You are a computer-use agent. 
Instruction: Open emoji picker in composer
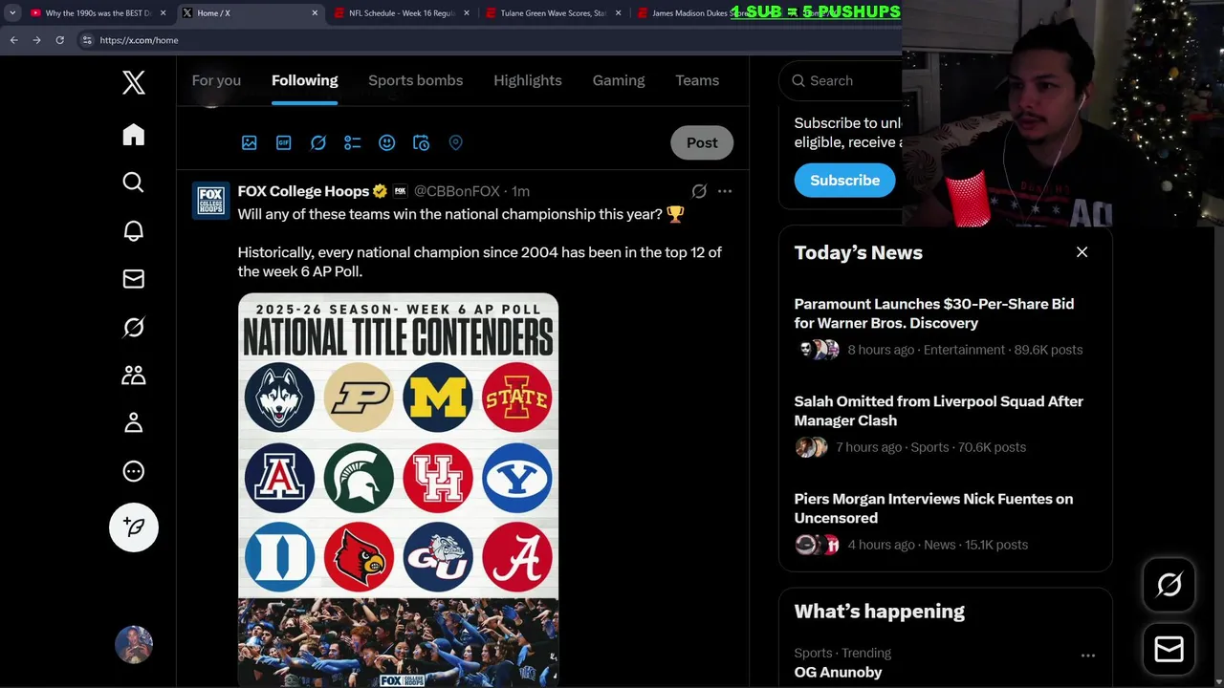[387, 142]
